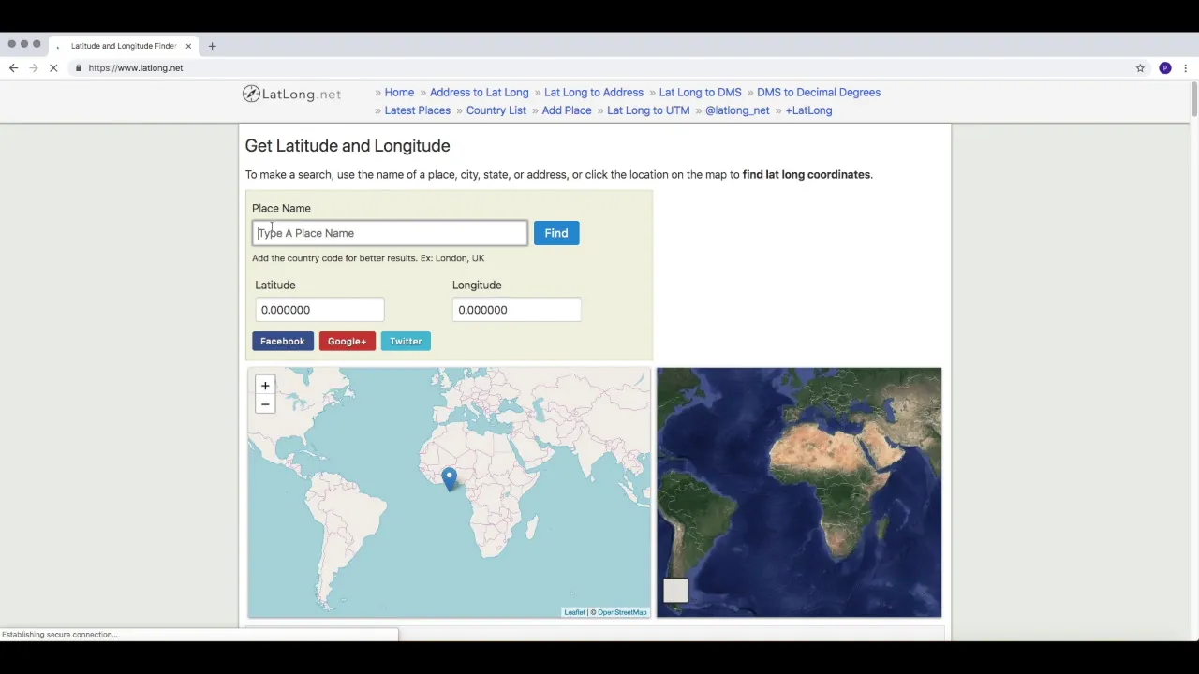Zoom out the map with minus button
1199x674 pixels.
(265, 404)
